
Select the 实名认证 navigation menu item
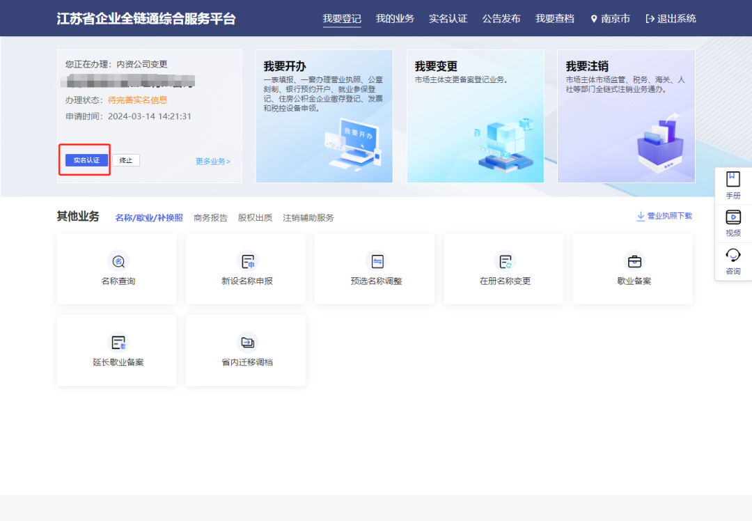[448, 19]
